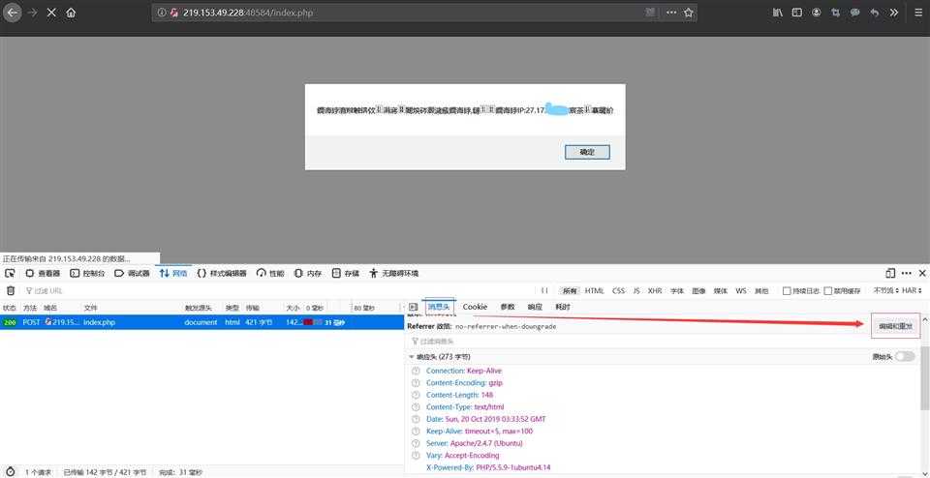Collapse the response headers (273 bytes) section

pyautogui.click(x=412, y=357)
